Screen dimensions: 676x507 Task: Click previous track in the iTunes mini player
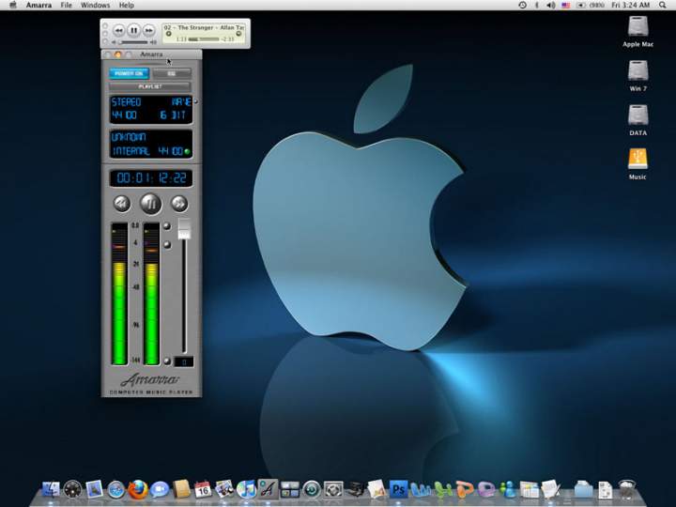118,31
